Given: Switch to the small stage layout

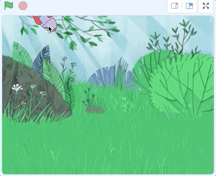Looking at the screenshot, I should pos(175,6).
